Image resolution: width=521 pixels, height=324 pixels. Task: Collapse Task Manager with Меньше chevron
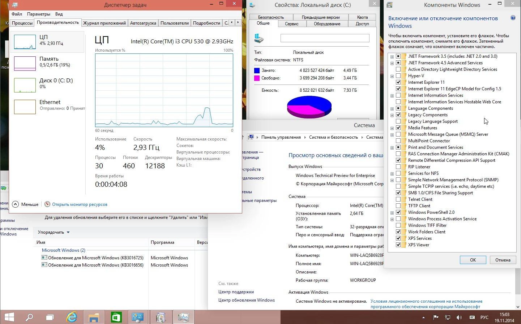[15, 204]
